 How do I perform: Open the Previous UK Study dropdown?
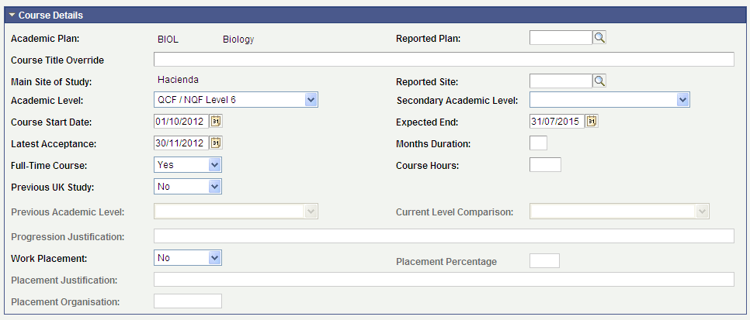click(x=215, y=186)
